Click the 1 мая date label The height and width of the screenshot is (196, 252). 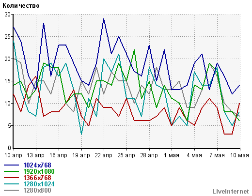click(172, 155)
